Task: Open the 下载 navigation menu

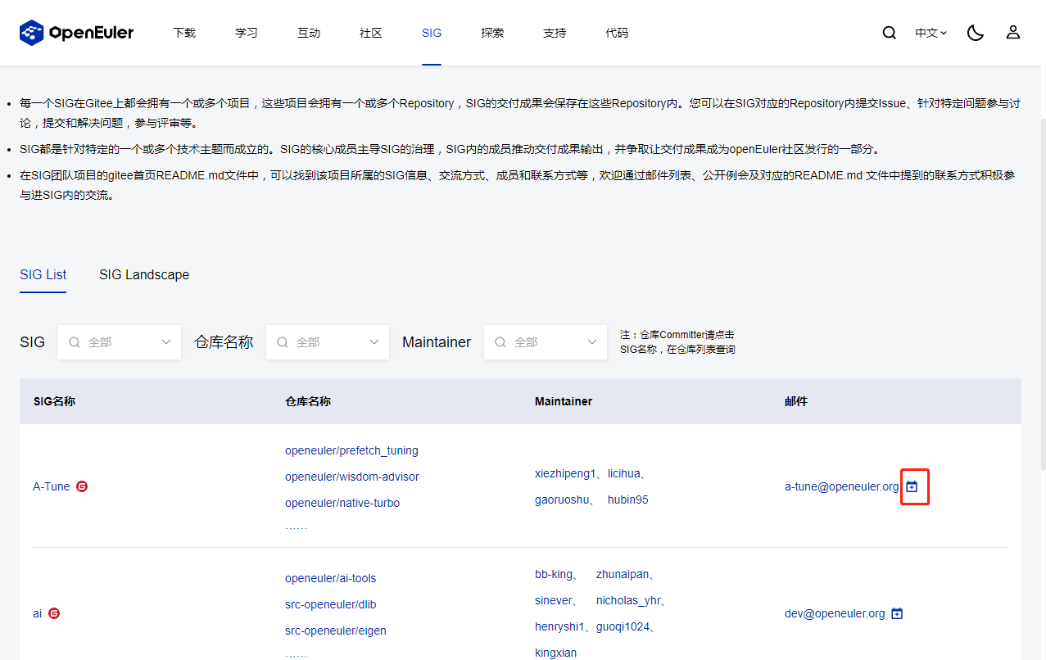Action: 184,34
